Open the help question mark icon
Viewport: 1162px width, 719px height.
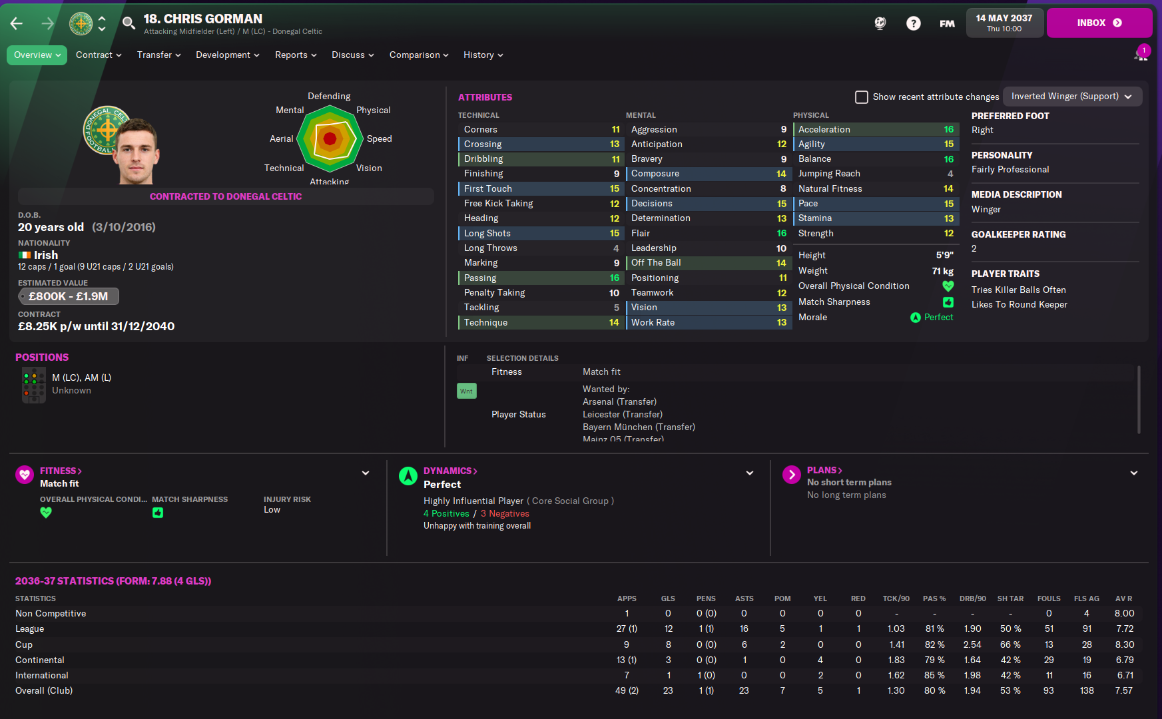pyautogui.click(x=914, y=23)
